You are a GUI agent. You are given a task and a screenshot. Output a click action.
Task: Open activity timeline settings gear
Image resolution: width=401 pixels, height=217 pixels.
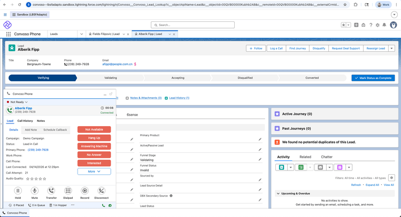pos(391,177)
